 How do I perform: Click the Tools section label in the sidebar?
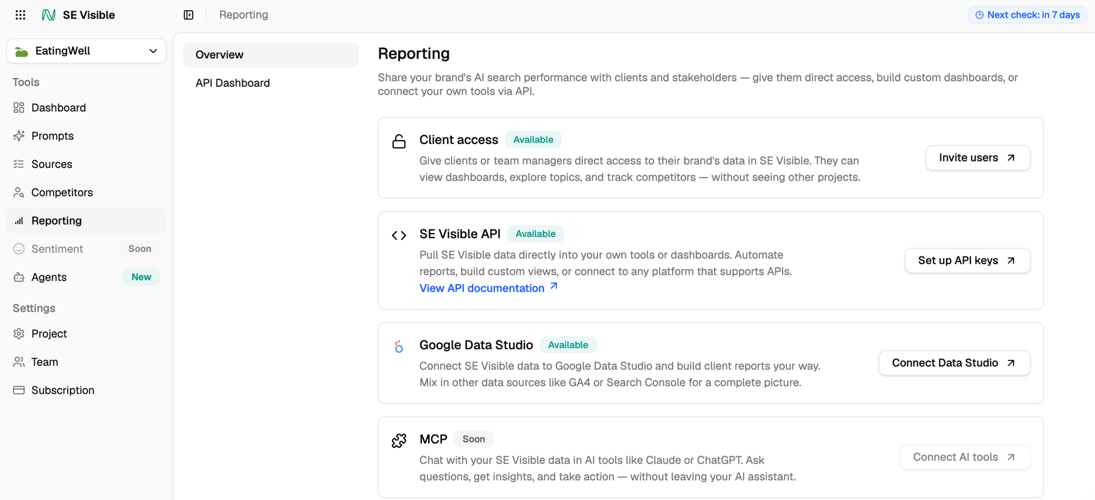(x=26, y=82)
